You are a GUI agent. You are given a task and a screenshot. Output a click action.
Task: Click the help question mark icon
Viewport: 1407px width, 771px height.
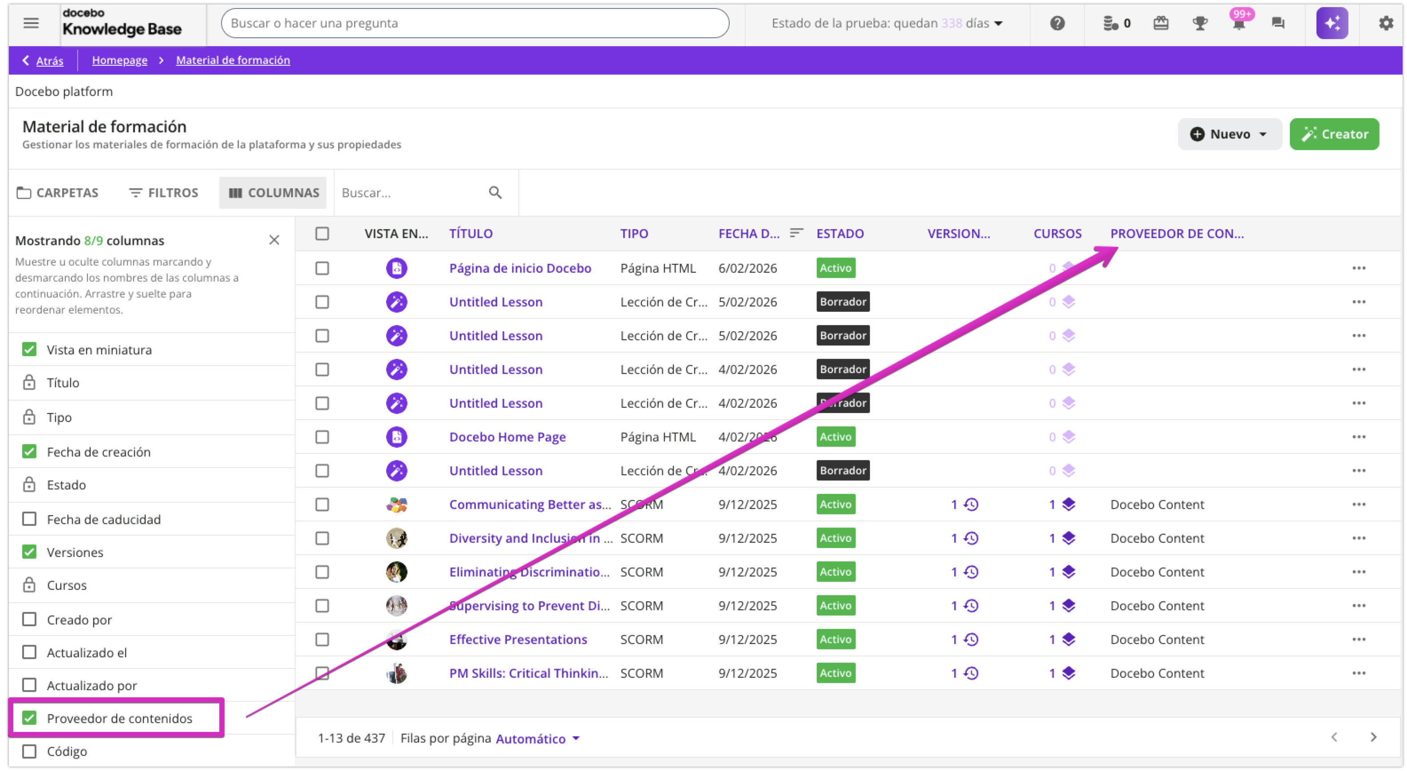click(x=1057, y=23)
